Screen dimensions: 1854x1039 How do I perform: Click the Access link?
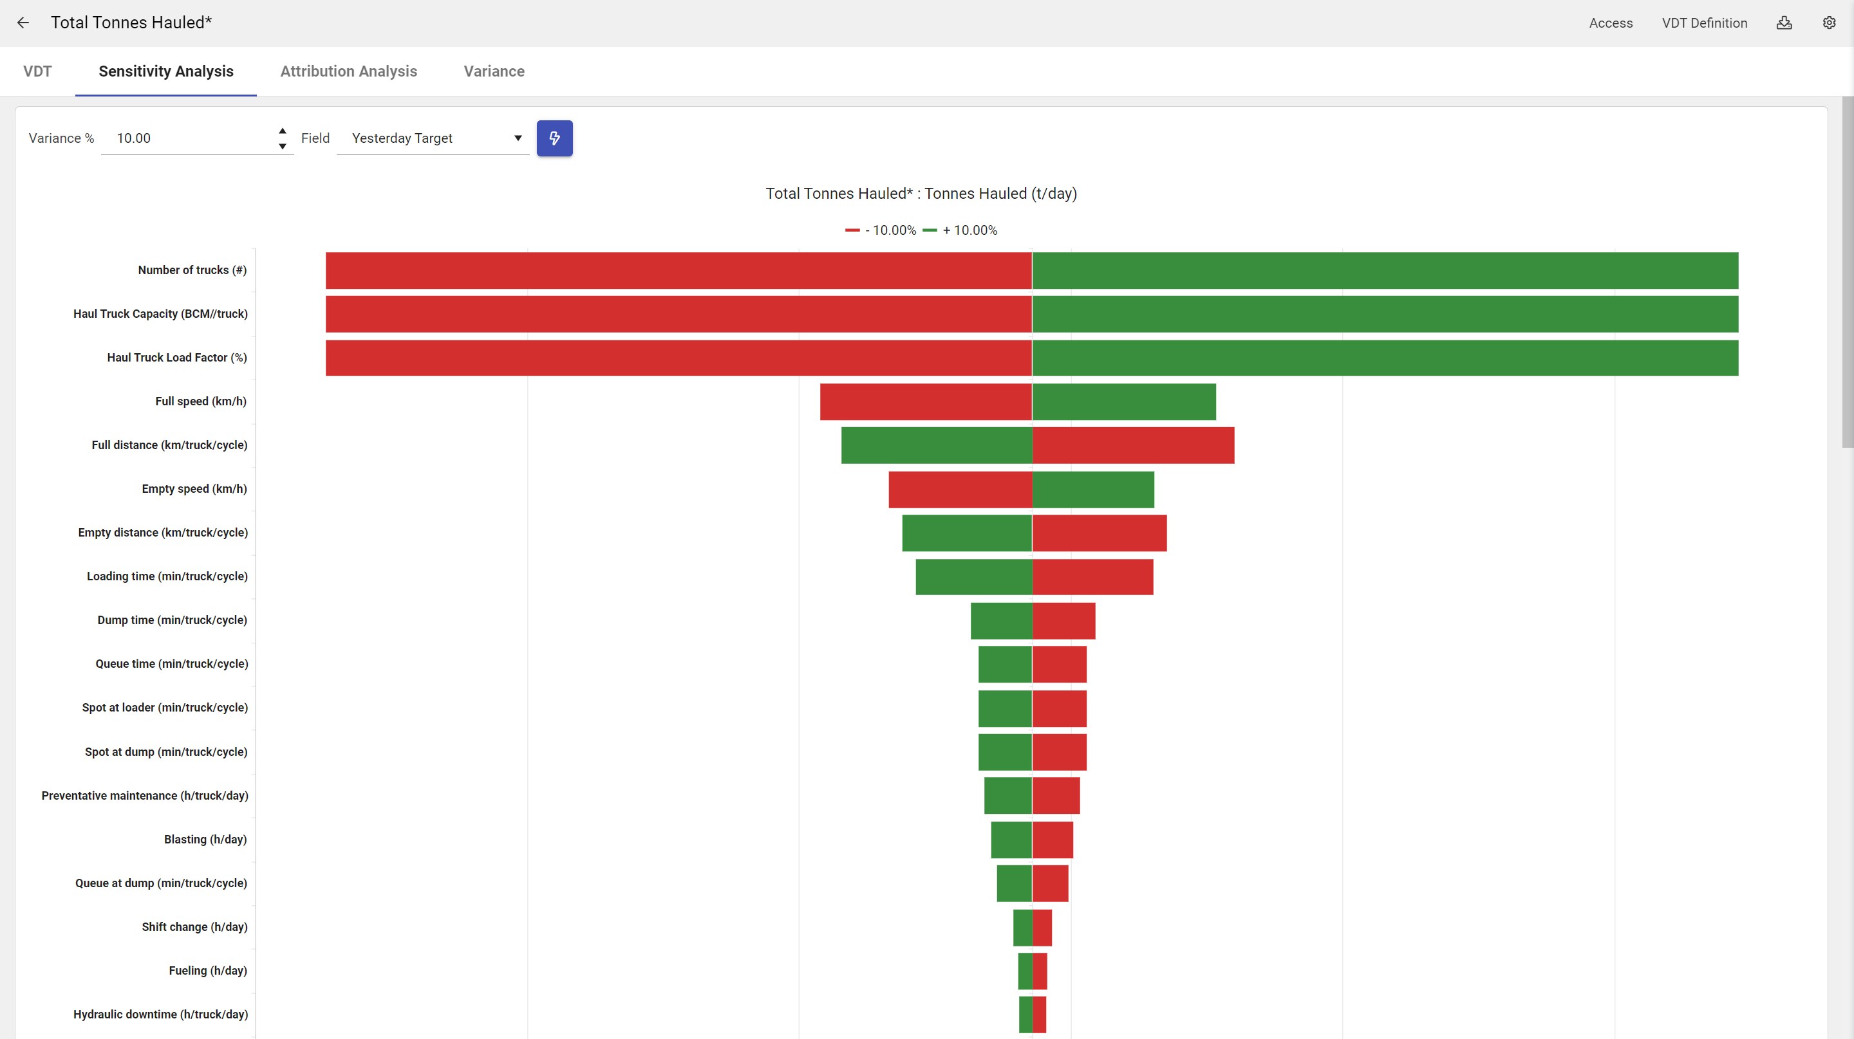pos(1610,23)
